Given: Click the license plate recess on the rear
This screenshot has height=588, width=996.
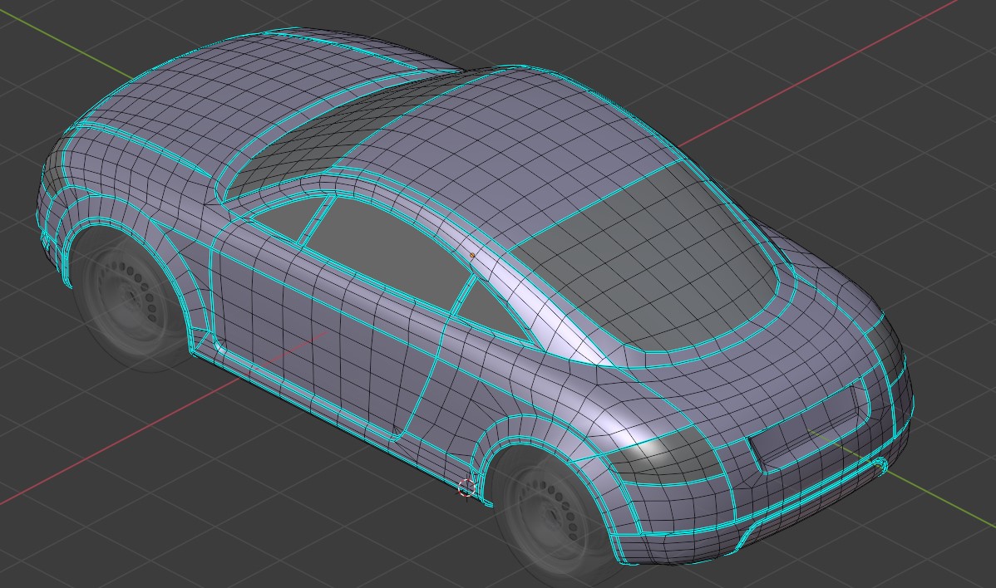Looking at the screenshot, I should click(810, 429).
